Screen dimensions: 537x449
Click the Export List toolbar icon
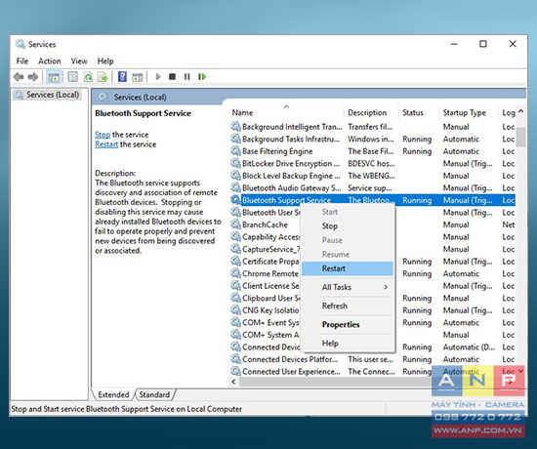click(x=103, y=77)
